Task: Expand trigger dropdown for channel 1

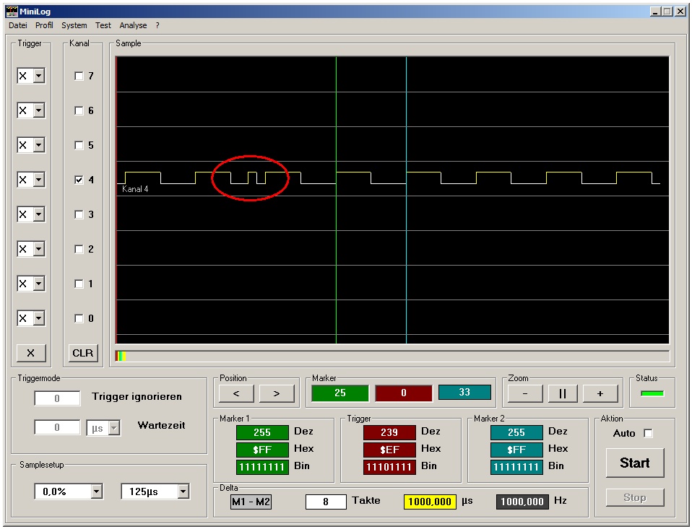Action: [39, 284]
